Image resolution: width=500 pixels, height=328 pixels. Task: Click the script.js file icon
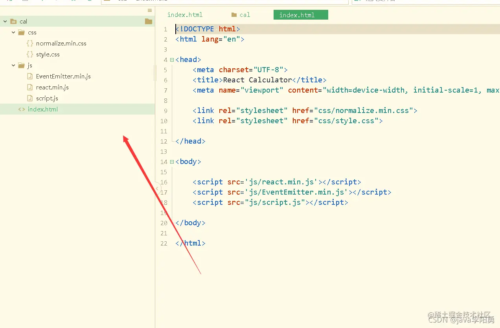(x=30, y=98)
